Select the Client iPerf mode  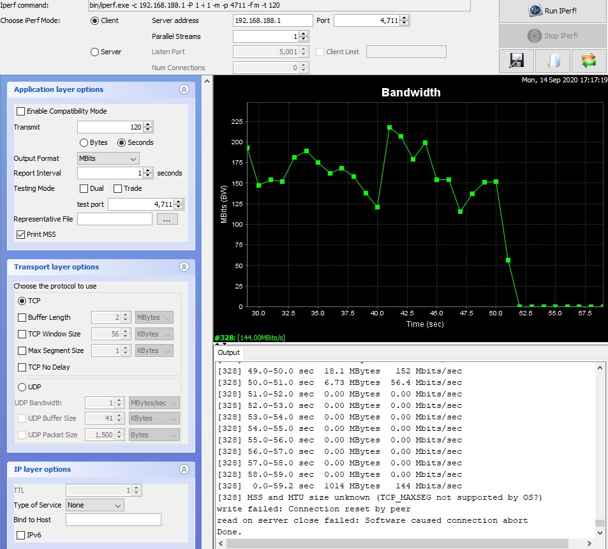click(x=94, y=20)
